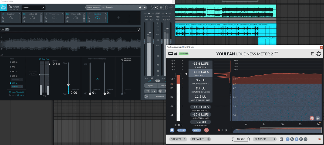The image size is (324, 145).
Task: Edit preset name with pencil icon
Action: click(x=44, y=8)
